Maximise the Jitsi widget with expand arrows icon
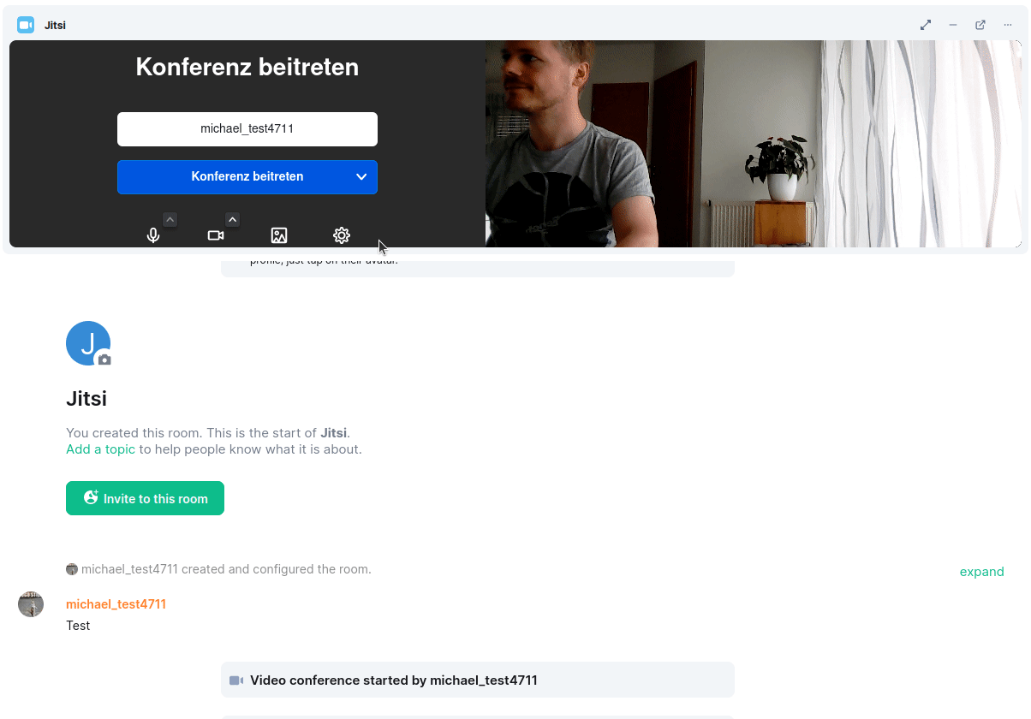This screenshot has height=719, width=1031. click(x=926, y=25)
